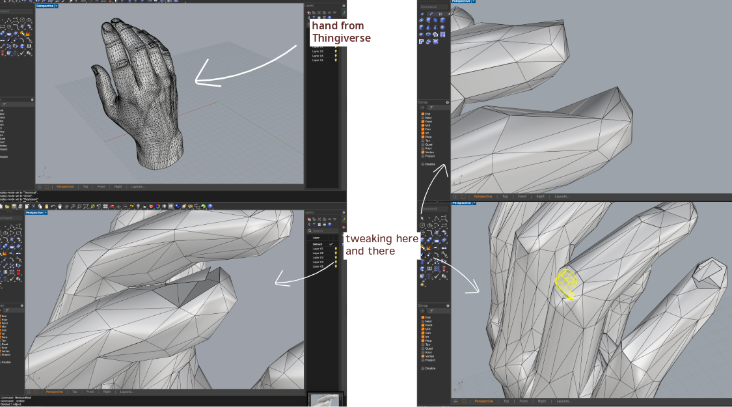732x407 pixels.
Task: Click the Undo arrow in the lower-left toolbar
Action: 53,206
